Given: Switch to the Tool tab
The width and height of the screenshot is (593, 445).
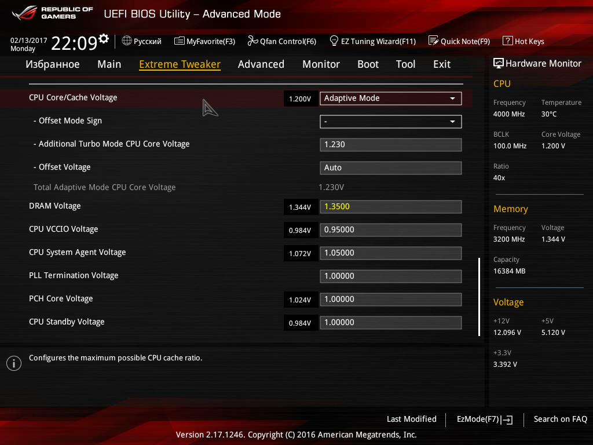Looking at the screenshot, I should [x=405, y=64].
